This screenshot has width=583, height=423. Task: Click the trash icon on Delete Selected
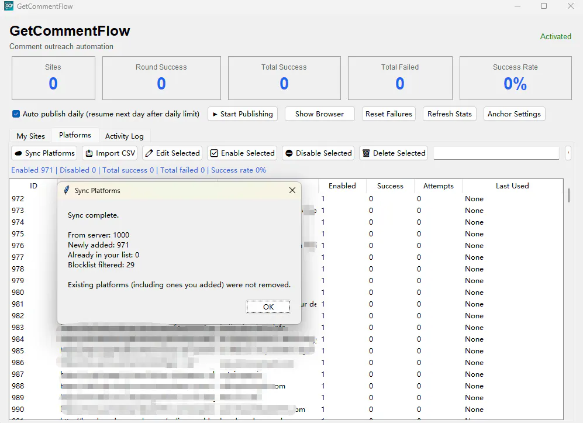(x=366, y=153)
